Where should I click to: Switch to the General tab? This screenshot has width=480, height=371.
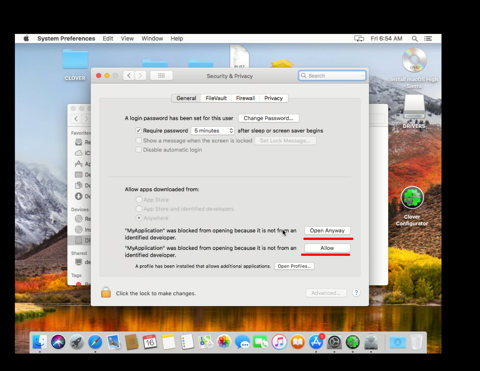[186, 98]
